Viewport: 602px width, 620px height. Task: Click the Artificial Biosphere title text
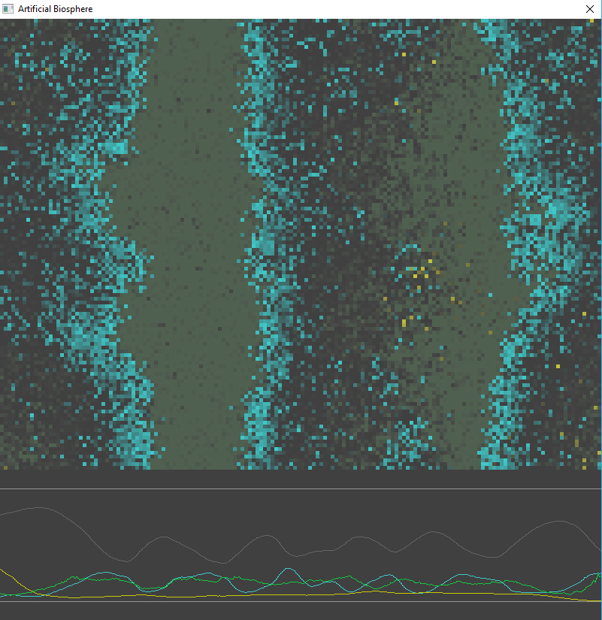[56, 9]
